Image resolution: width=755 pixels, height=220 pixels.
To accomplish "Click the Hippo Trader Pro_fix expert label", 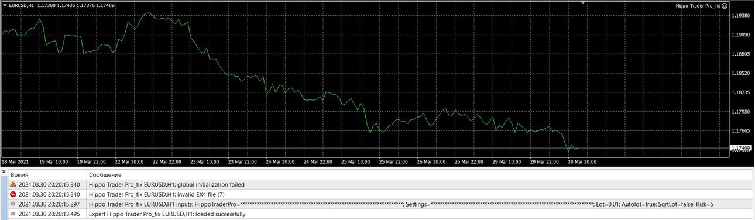I will pyautogui.click(x=698, y=5).
